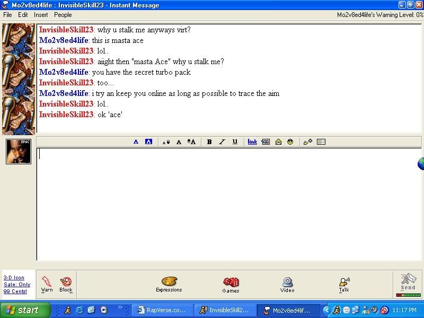Click message "ok 'ace'"

[110, 114]
